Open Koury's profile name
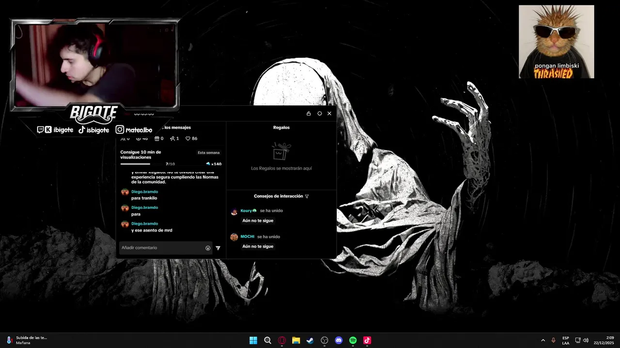 click(x=248, y=211)
